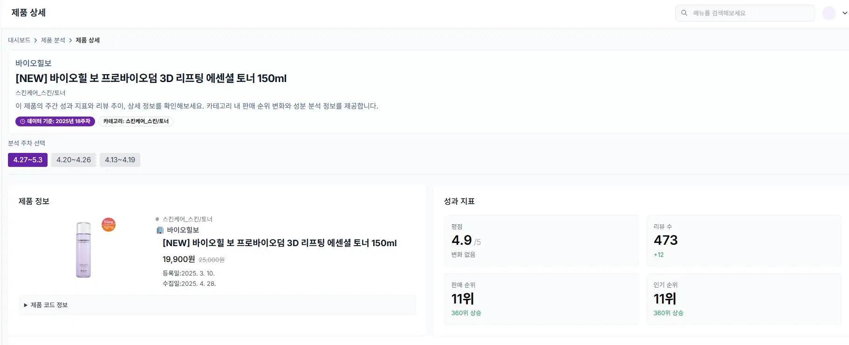Focus the menu search input field
Viewport: 849px width, 345px height.
pyautogui.click(x=750, y=13)
